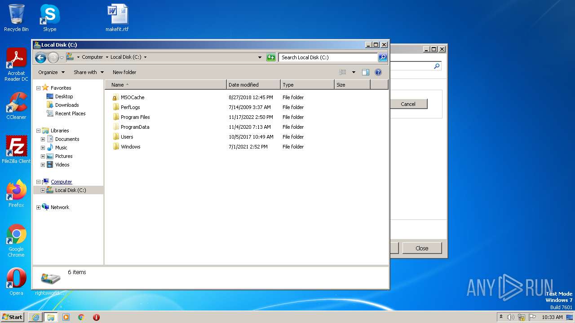The height and width of the screenshot is (323, 575).
Task: Select Network in navigation pane
Action: tap(60, 207)
